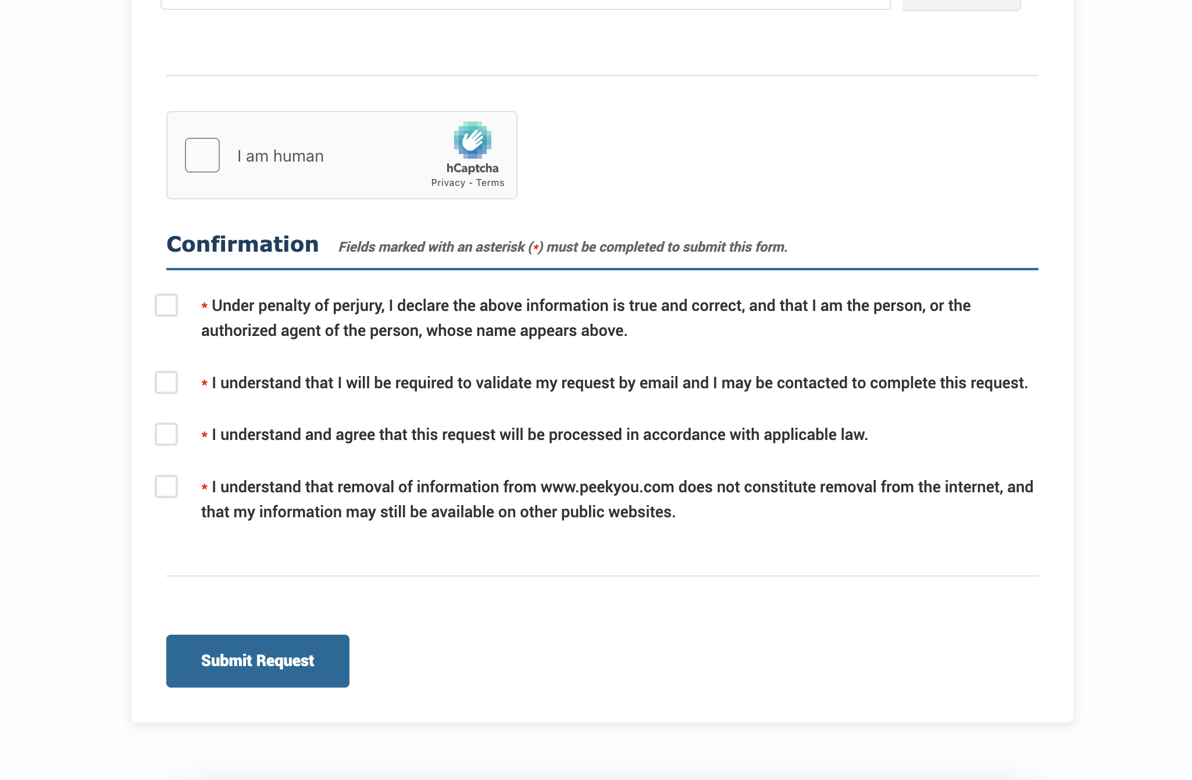Check the peekyou.com removal understanding checkbox
Viewport: 1192px width, 780px height.
click(166, 486)
